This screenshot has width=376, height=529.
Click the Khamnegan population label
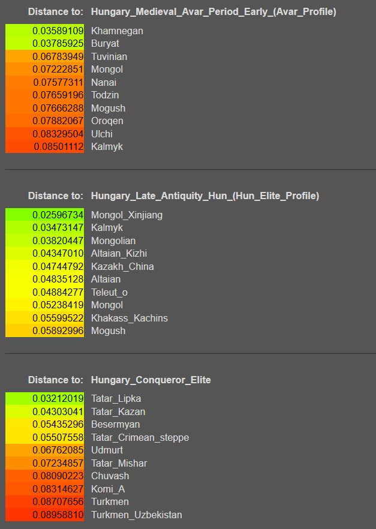point(117,31)
